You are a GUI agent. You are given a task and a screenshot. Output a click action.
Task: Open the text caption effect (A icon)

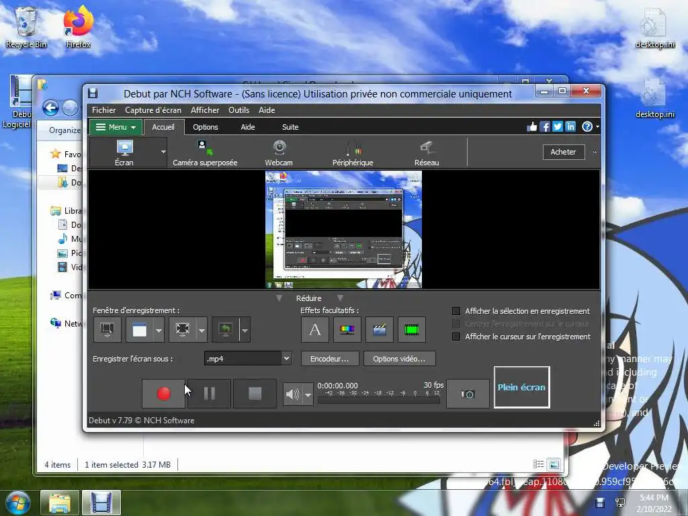click(x=315, y=329)
